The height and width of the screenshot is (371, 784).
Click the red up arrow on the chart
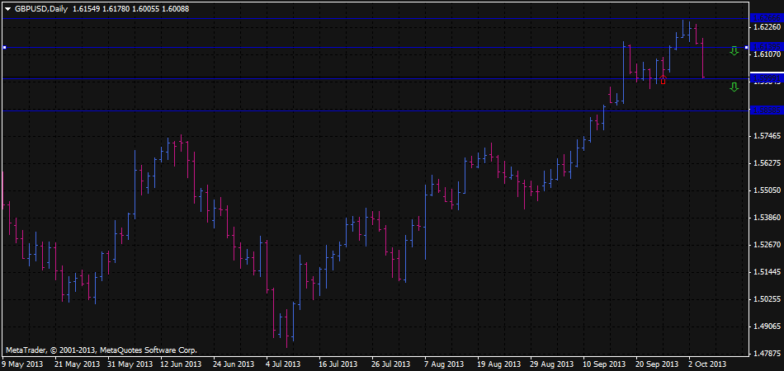(663, 81)
